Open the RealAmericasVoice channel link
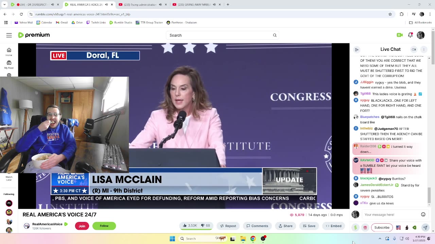 coord(47,224)
